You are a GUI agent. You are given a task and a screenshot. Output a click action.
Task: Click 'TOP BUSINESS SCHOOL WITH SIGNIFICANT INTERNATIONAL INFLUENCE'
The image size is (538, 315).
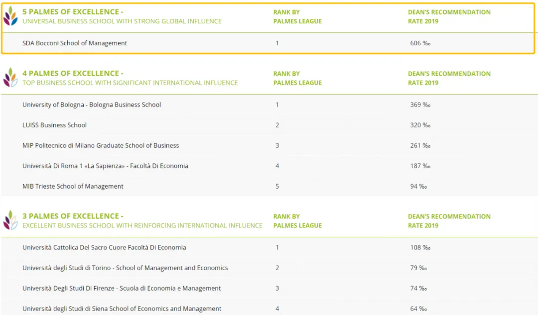[130, 83]
